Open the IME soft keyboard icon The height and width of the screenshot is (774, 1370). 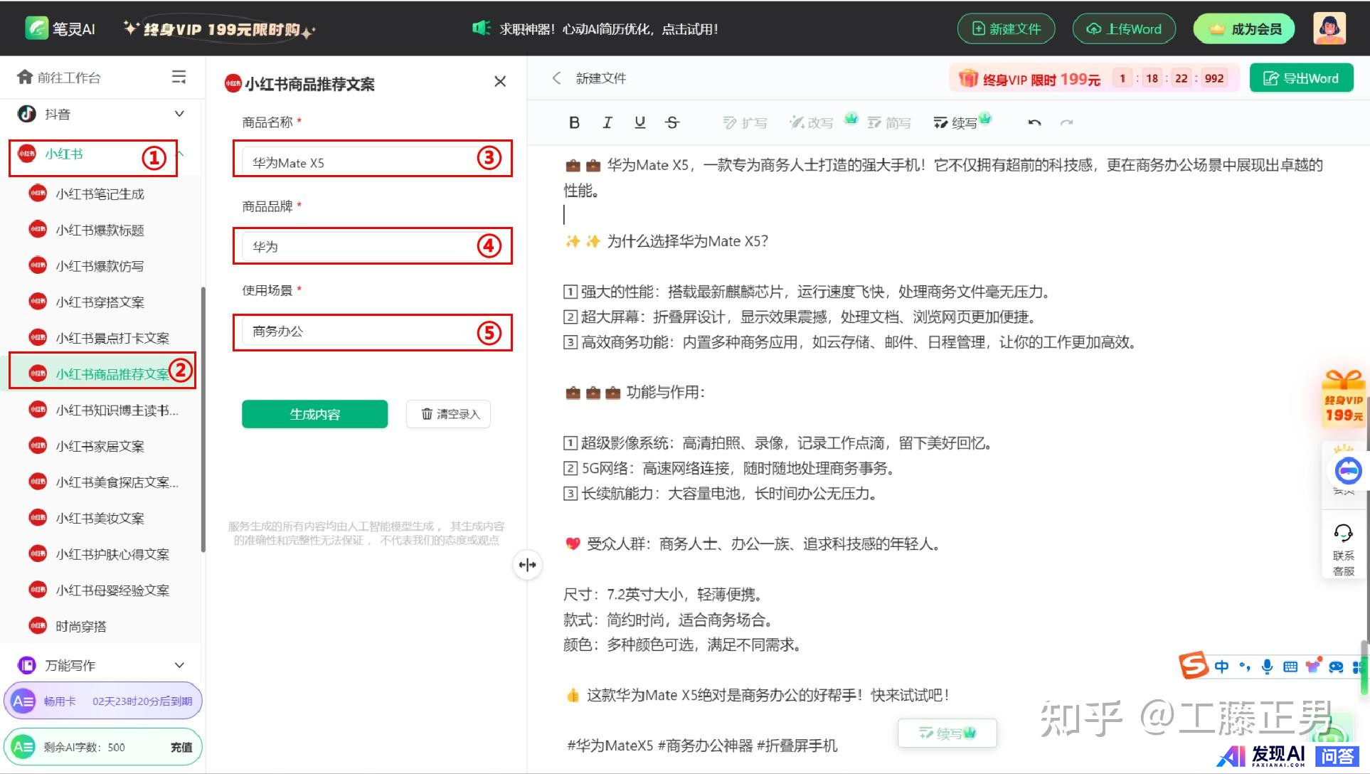pos(1290,667)
